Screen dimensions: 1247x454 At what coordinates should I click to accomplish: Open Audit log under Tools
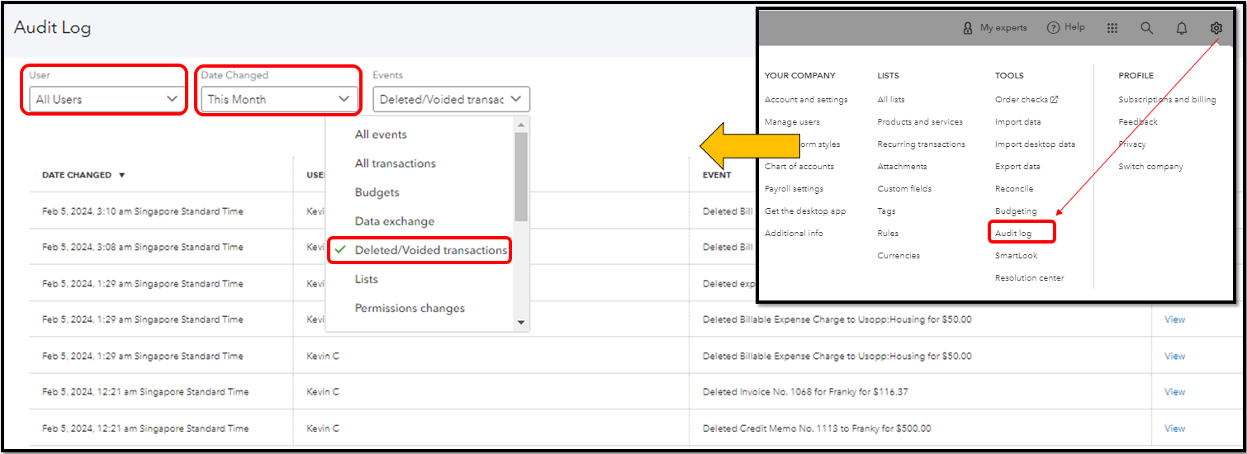pyautogui.click(x=1013, y=234)
